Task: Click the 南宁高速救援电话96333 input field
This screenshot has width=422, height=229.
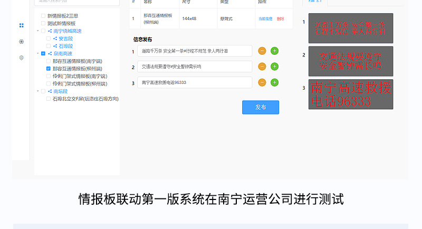Action: tap(194, 83)
